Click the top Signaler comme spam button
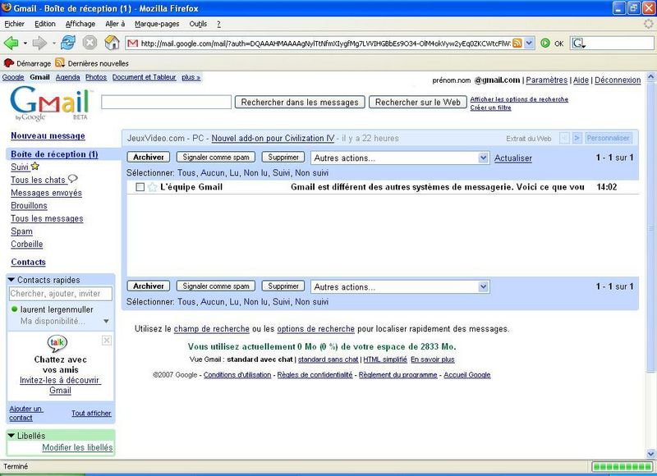Viewport: 657px width, 476px height. point(216,157)
